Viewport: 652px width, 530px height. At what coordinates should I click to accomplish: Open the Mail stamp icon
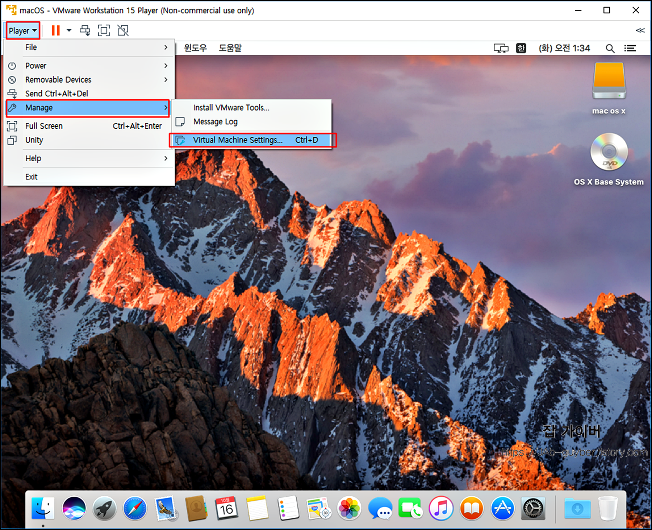pos(166,508)
